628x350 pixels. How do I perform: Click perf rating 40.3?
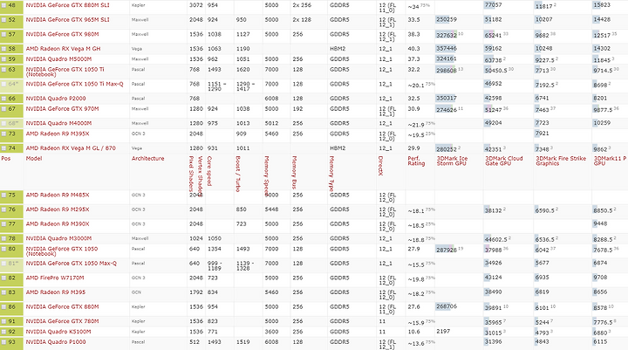tap(413, 49)
